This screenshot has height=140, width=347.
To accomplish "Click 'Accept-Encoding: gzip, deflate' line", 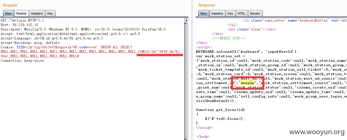I will (30, 43).
